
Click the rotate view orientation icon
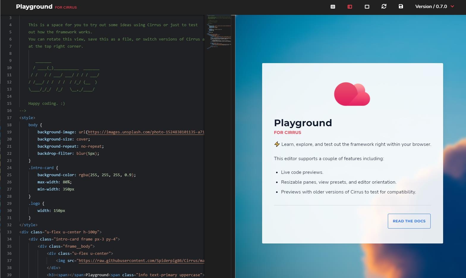tap(384, 6)
